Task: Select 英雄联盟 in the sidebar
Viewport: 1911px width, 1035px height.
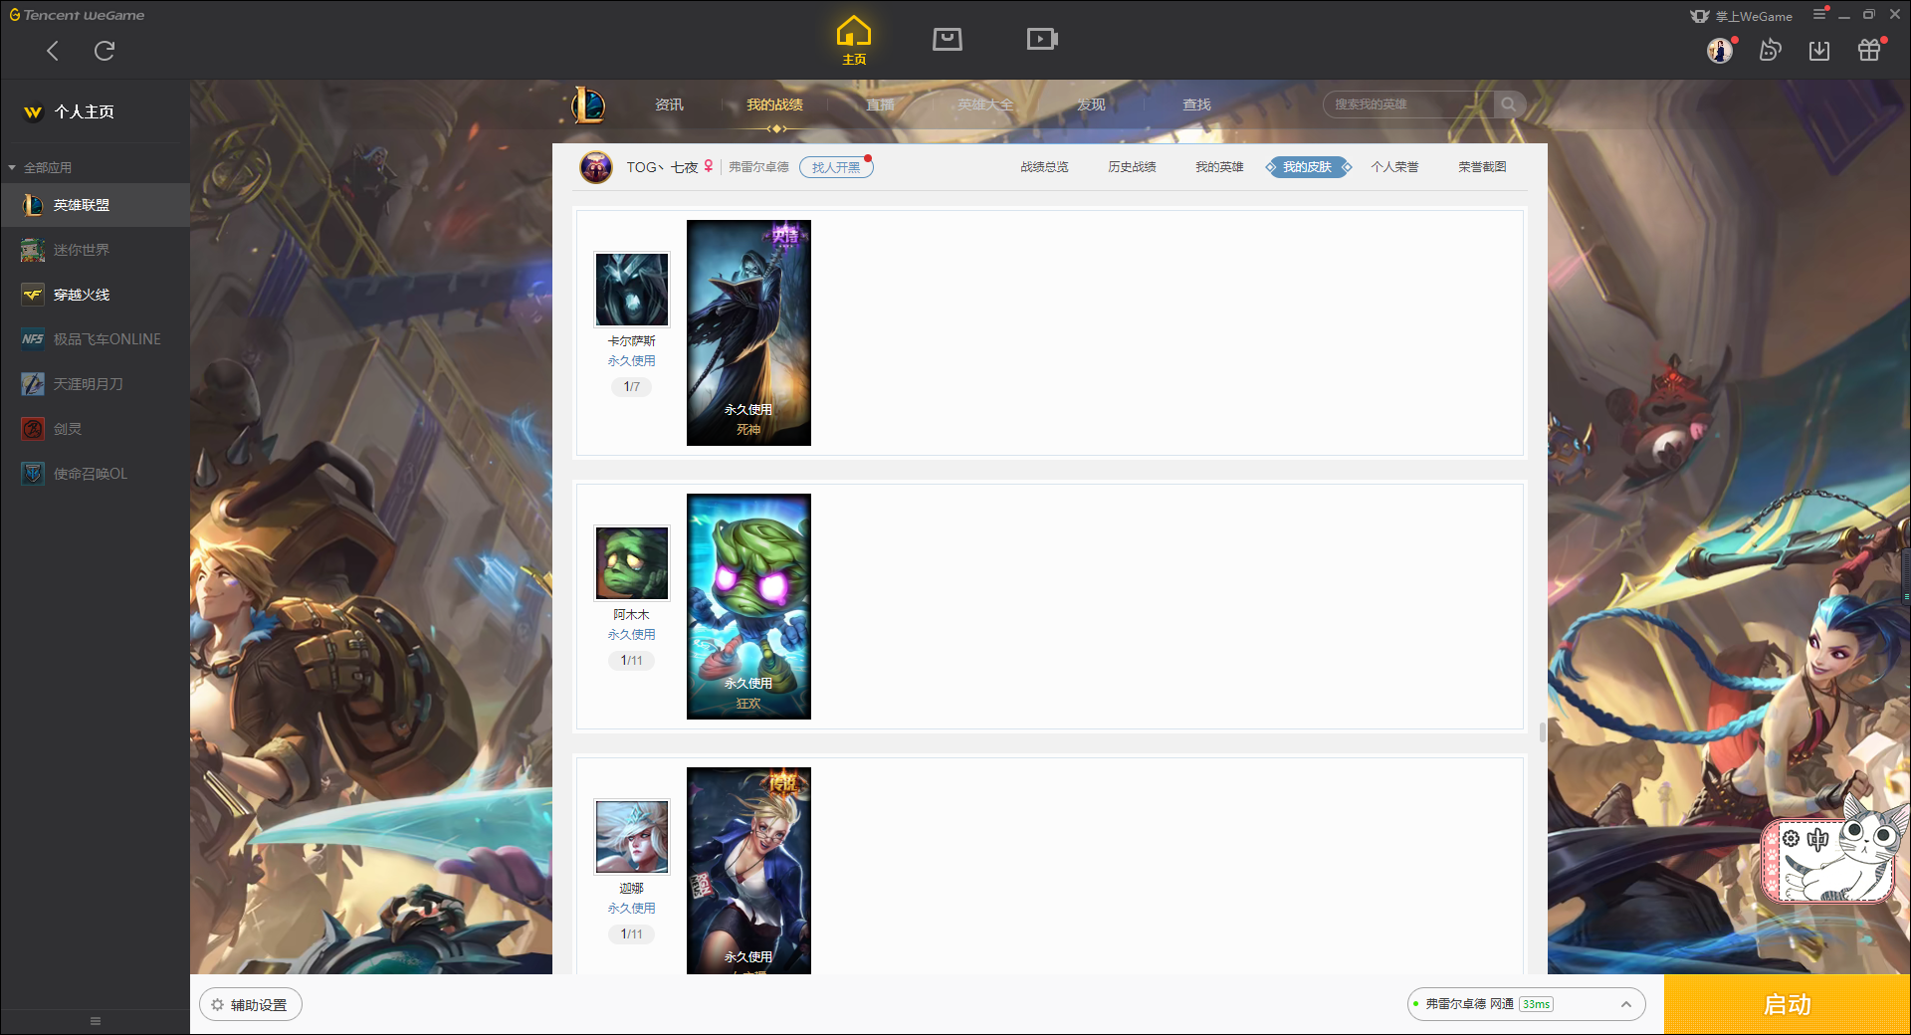Action: click(x=95, y=205)
